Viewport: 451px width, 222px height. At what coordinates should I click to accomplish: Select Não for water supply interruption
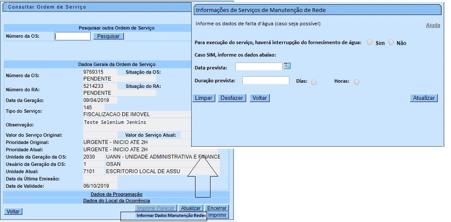pos(391,42)
